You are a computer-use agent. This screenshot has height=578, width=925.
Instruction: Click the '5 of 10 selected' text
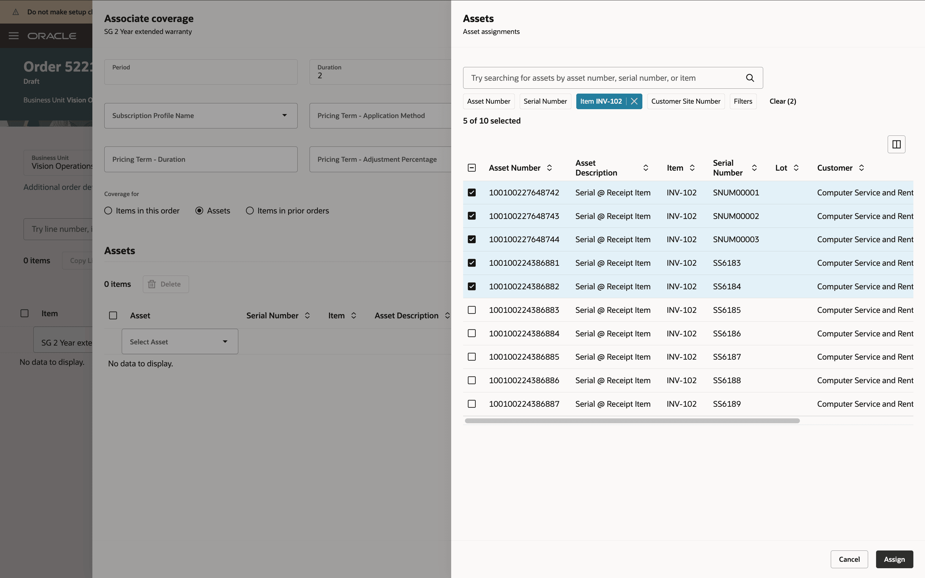point(492,121)
